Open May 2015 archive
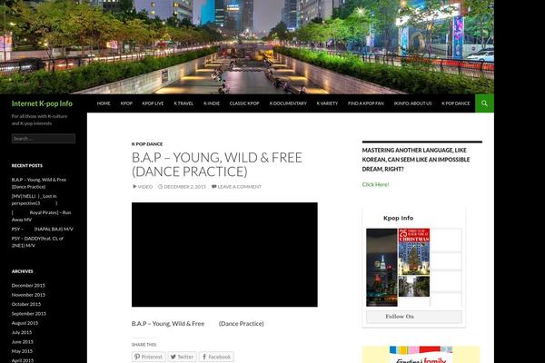545x363 pixels. (22, 351)
